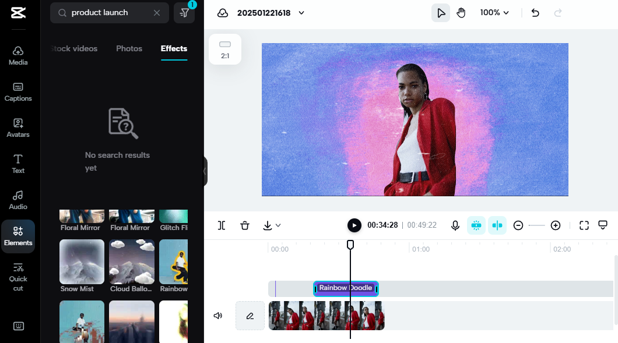Open the Avatars panel
The image size is (618, 343).
click(x=18, y=128)
